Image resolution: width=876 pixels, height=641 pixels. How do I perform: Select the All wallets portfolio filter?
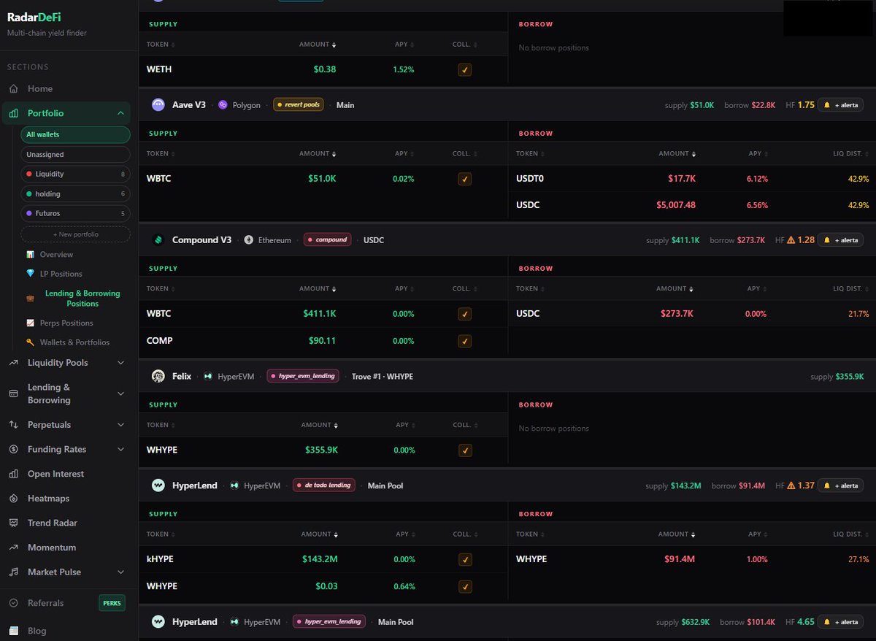pyautogui.click(x=75, y=134)
